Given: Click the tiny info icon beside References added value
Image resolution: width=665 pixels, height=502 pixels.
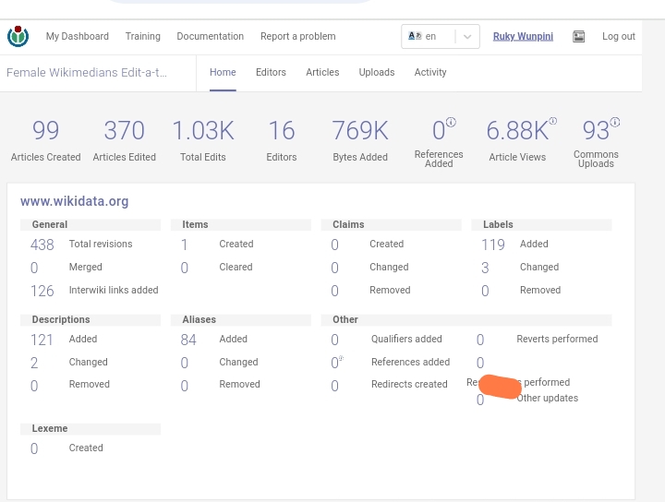Looking at the screenshot, I should [342, 358].
